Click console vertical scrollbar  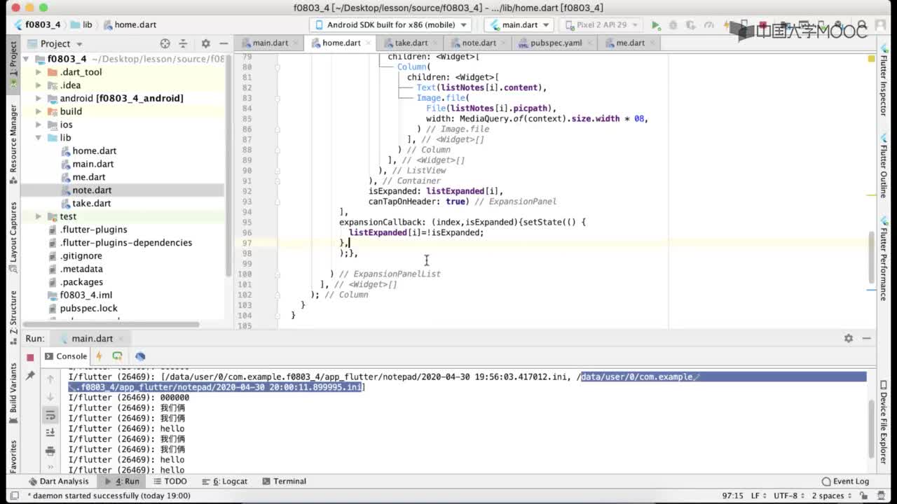(871, 428)
